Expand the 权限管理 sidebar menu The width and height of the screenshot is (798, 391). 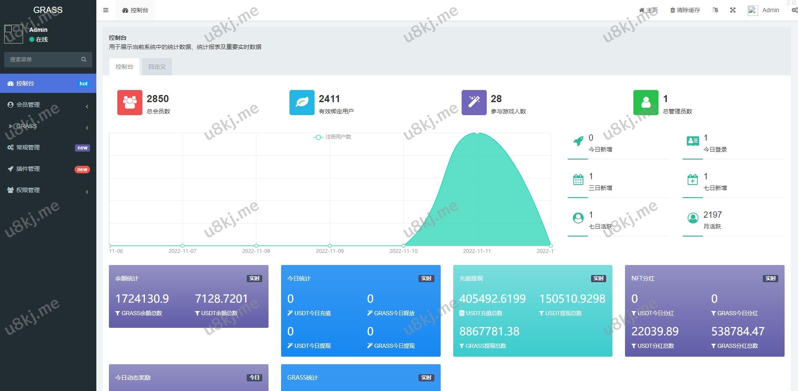[x=48, y=190]
